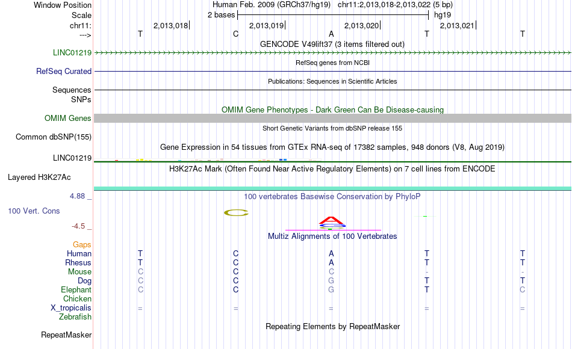The image size is (572, 349).
Task: Click the X_tropicalis species row label
Action: point(71,308)
